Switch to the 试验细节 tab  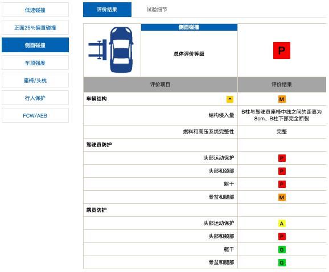pos(157,10)
